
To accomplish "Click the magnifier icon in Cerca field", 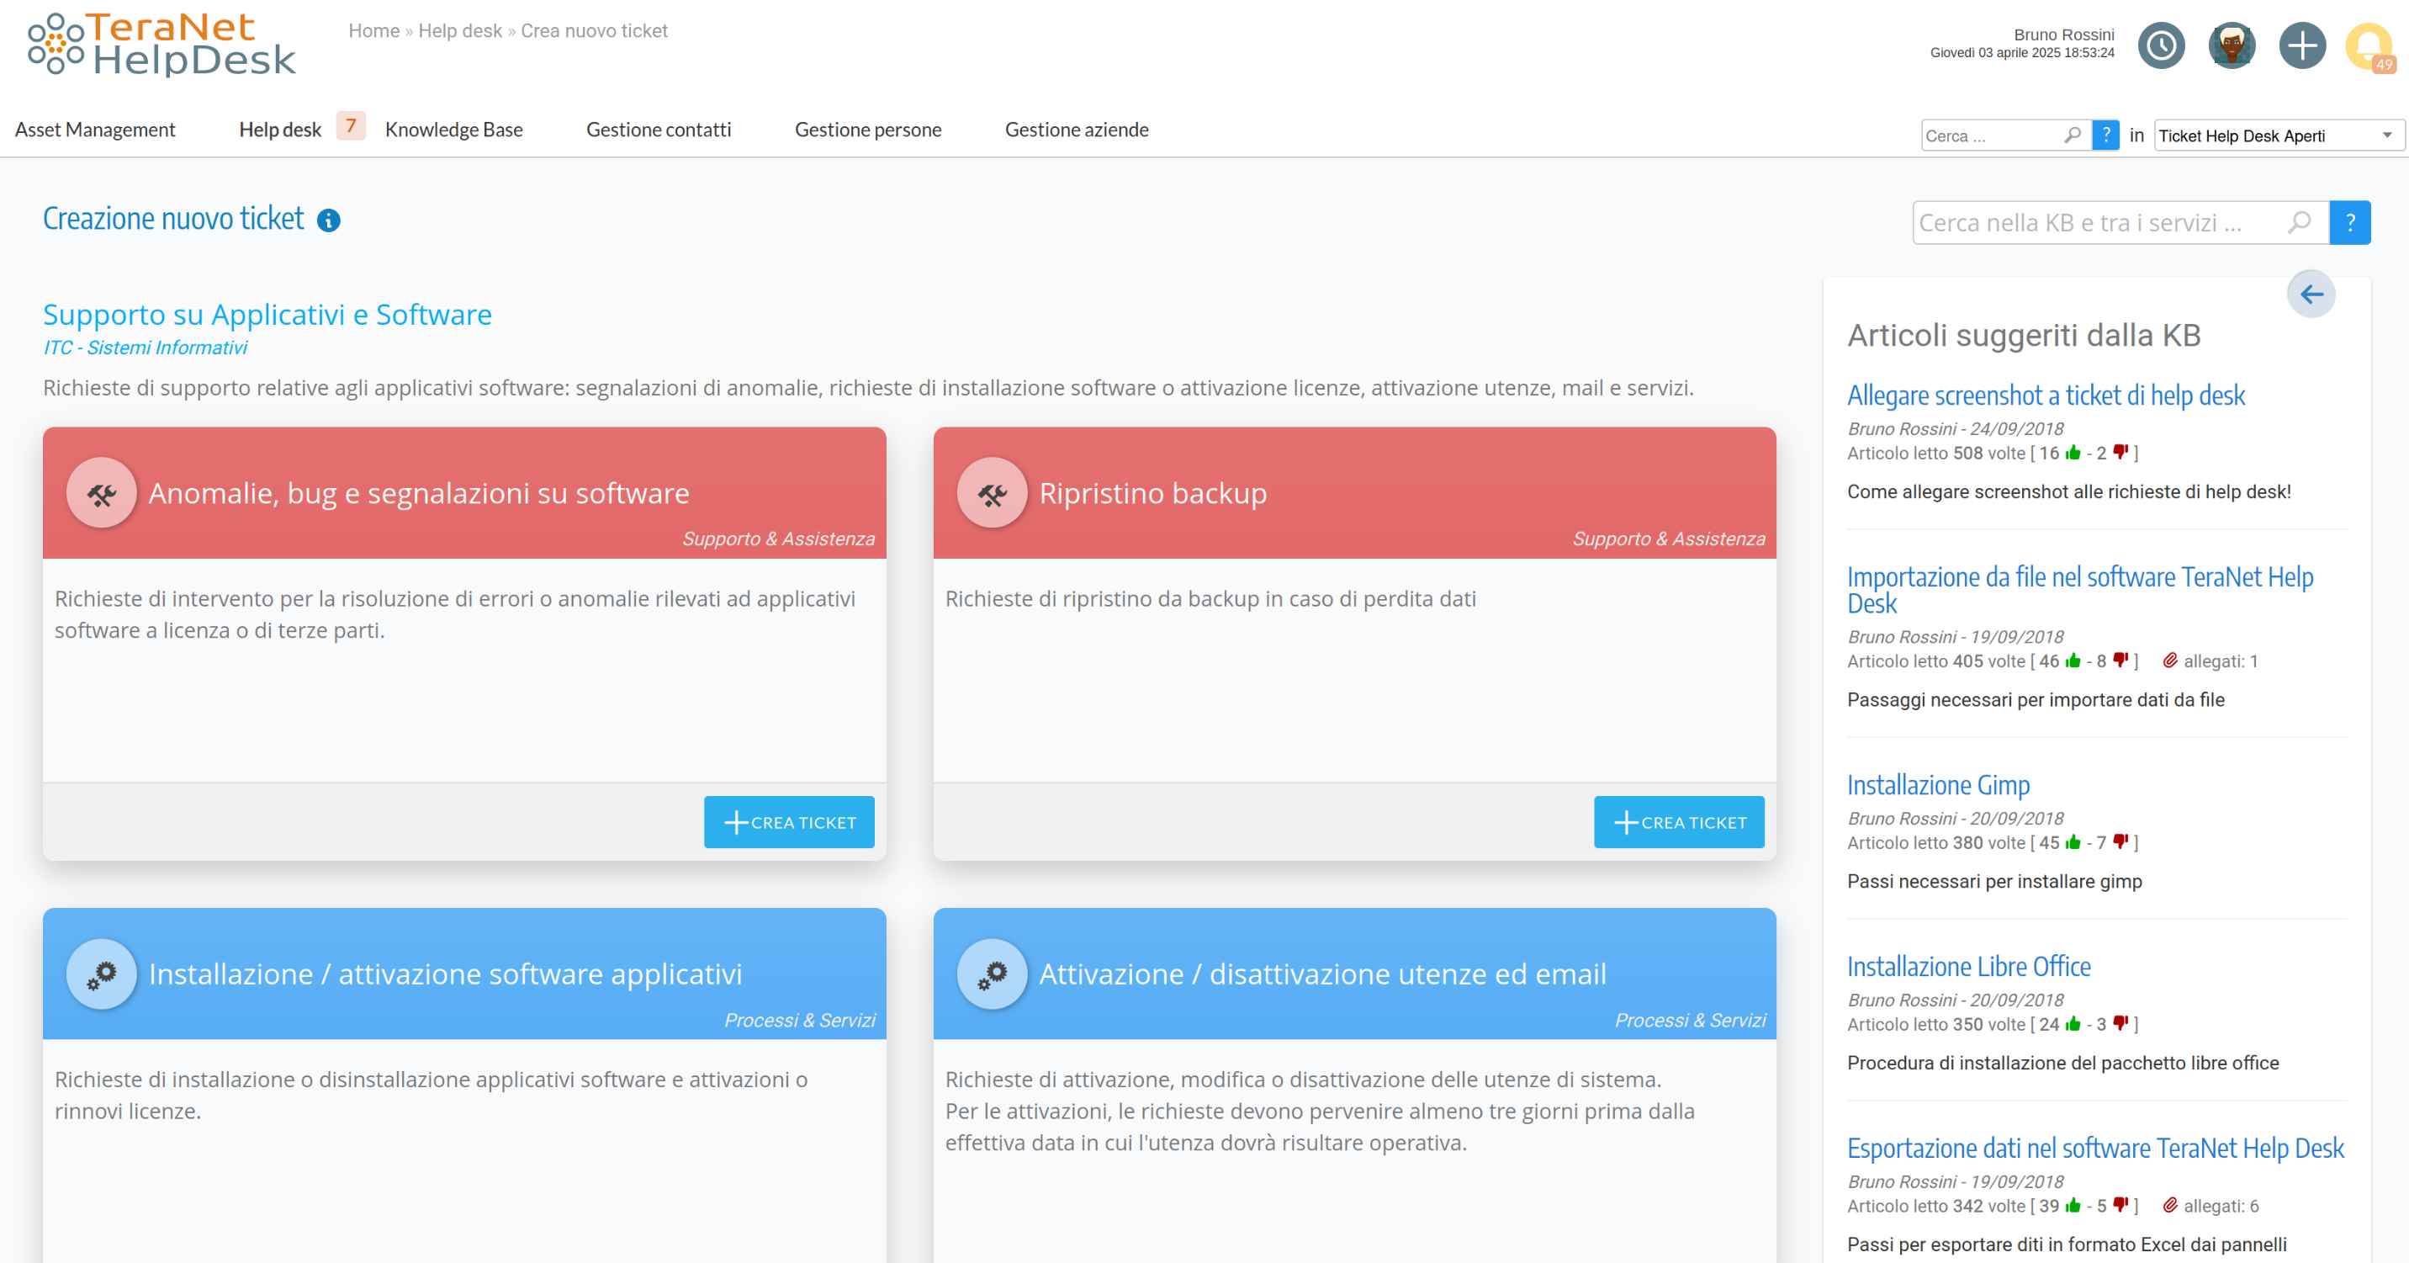I will (2073, 135).
